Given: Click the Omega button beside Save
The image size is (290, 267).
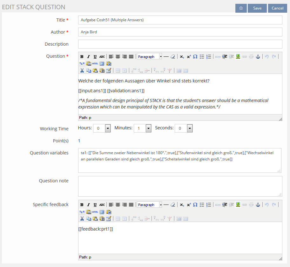Looking at the screenshot, I should point(241,8).
